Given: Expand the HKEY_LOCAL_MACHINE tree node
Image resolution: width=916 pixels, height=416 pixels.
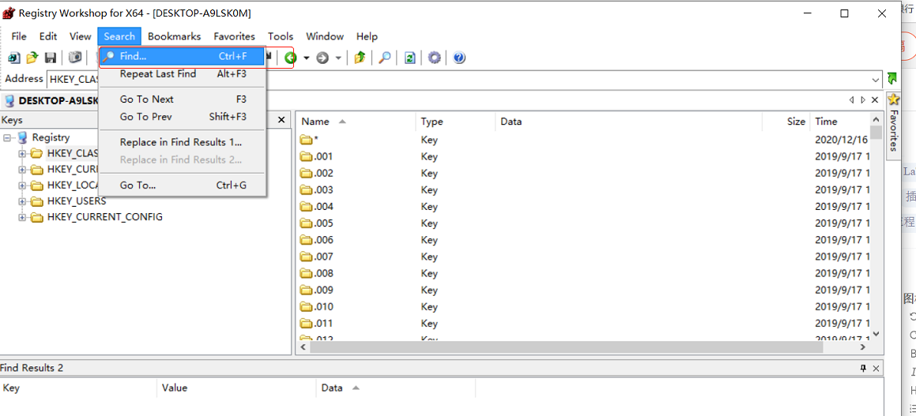Looking at the screenshot, I should click(22, 186).
